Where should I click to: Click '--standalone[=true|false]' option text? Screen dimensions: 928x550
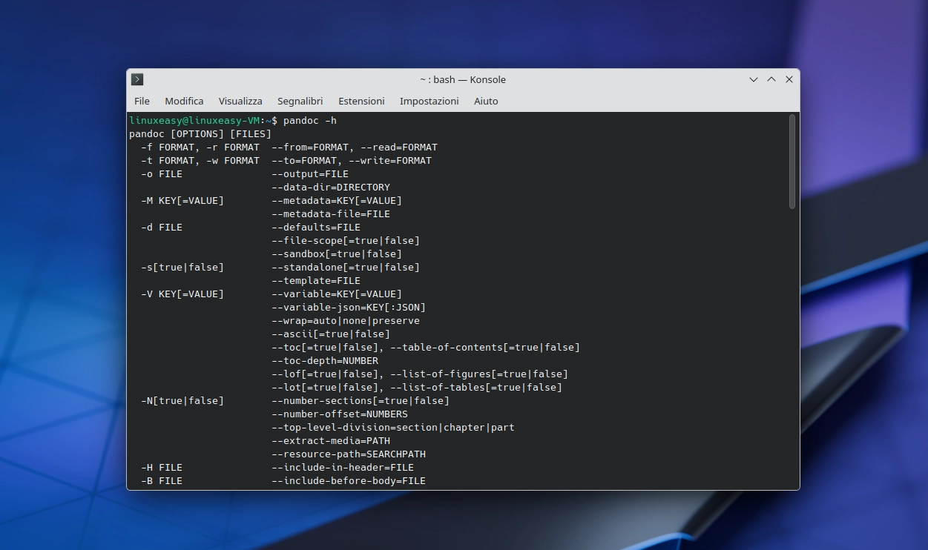pyautogui.click(x=346, y=267)
